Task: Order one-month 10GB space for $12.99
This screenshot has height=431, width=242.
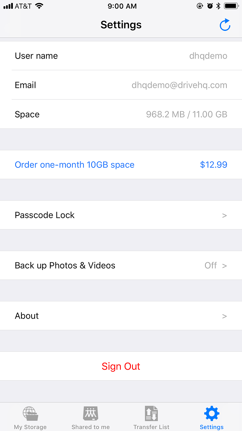Action: pyautogui.click(x=121, y=164)
